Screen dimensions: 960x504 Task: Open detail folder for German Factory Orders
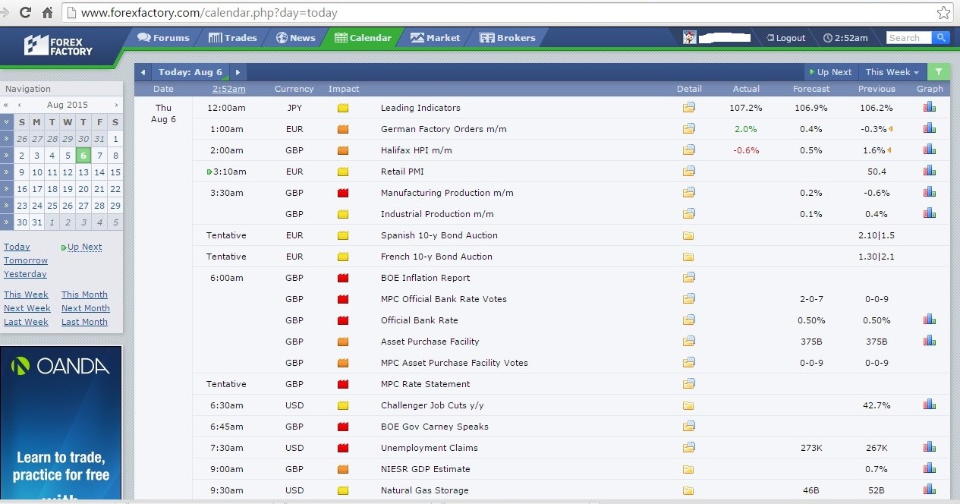tap(688, 129)
